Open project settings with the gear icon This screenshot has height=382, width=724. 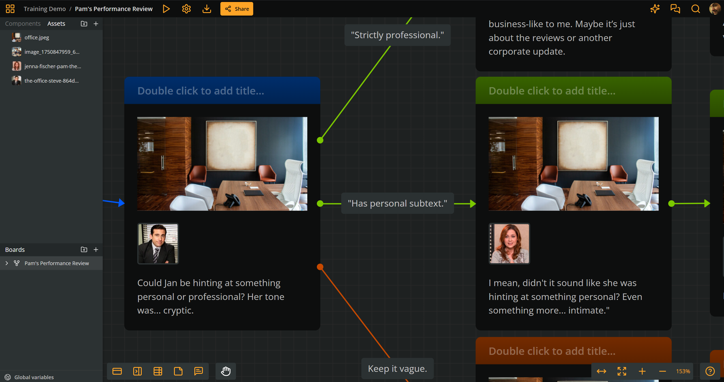point(186,8)
